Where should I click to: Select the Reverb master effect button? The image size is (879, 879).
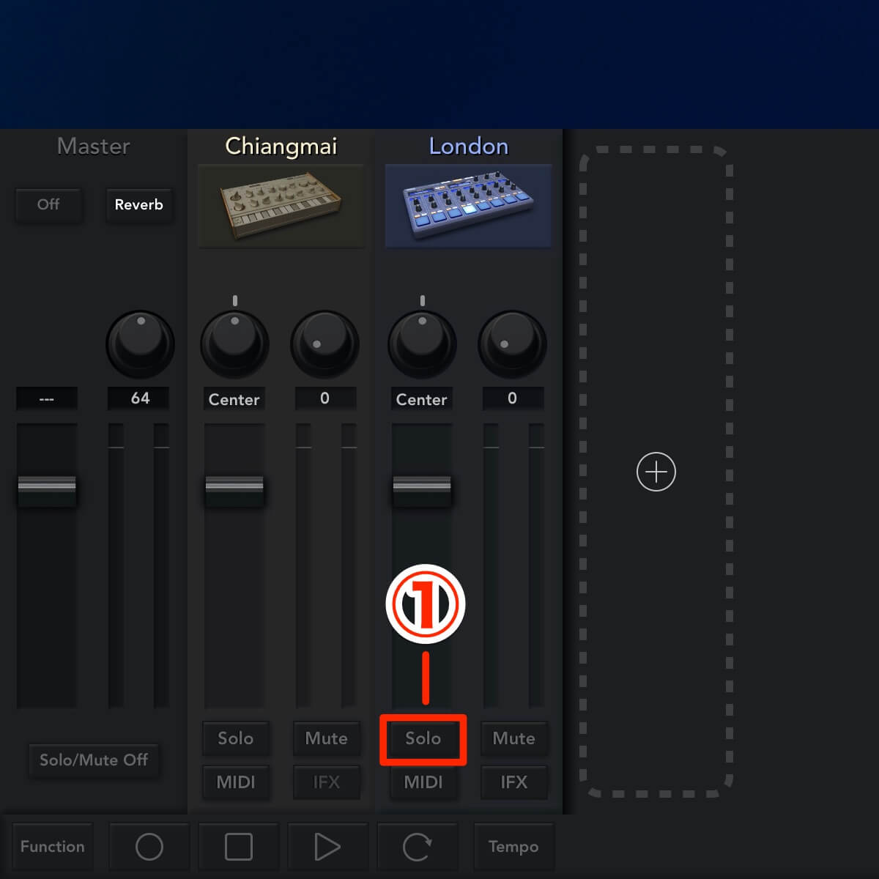[x=139, y=205]
